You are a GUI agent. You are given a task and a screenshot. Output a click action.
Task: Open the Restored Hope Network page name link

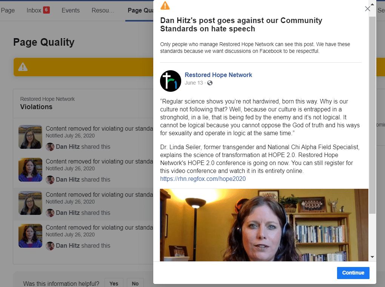[x=218, y=75]
